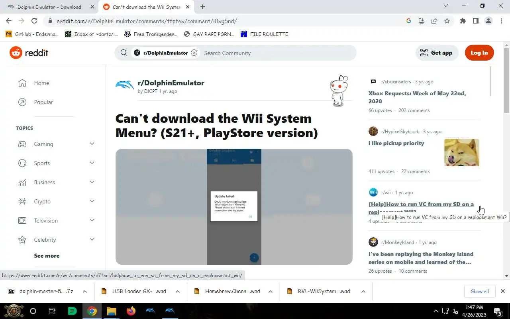This screenshot has width=510, height=319.
Task: Open 'i like pickup priority' post
Action: (x=396, y=143)
